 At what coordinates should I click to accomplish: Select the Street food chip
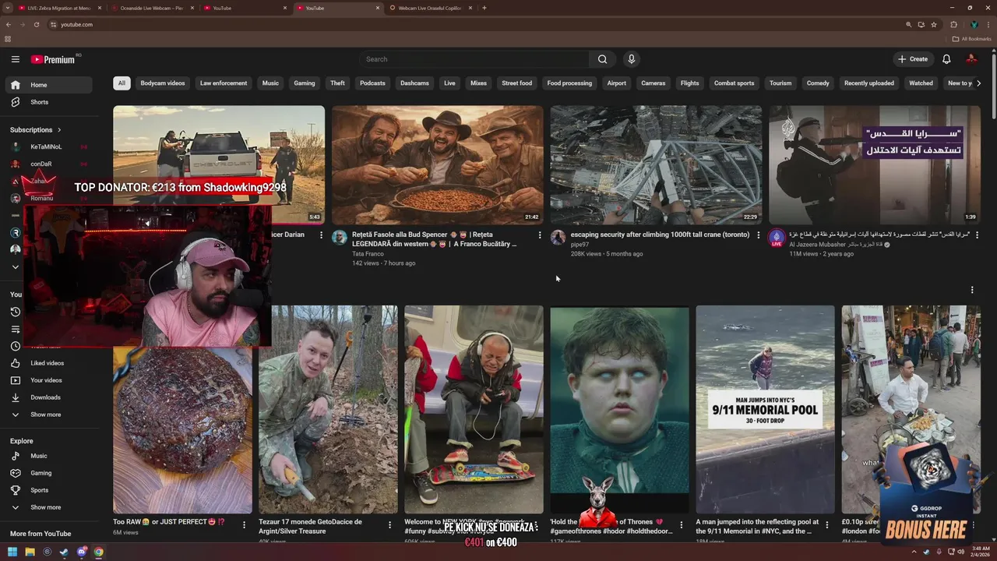pos(516,83)
